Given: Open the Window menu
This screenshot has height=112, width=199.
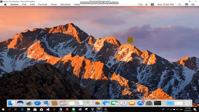Looking at the screenshot, I should click(x=65, y=4).
